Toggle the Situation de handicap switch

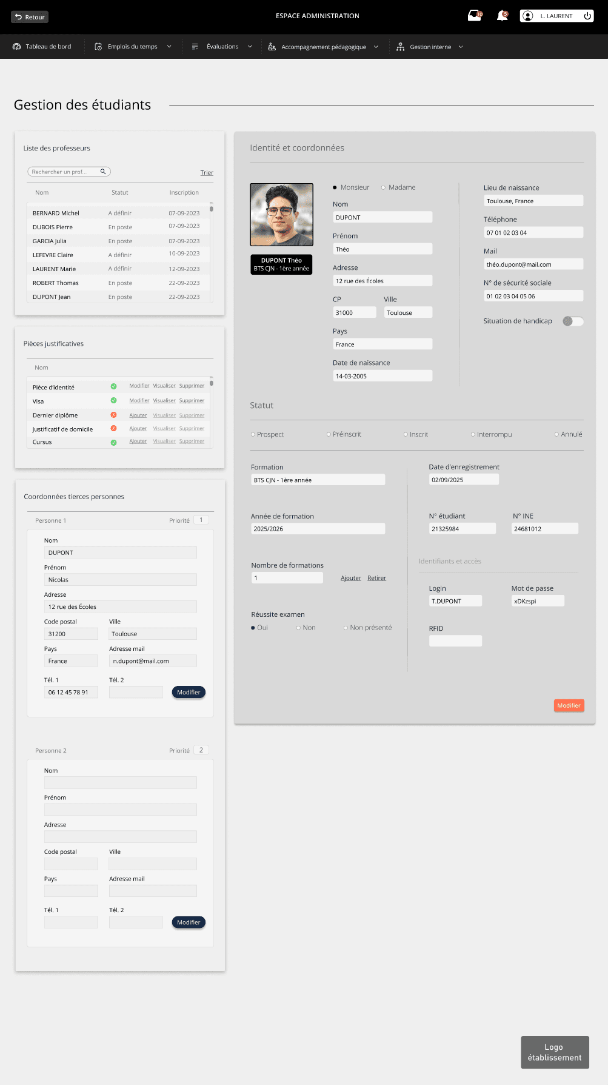[572, 321]
